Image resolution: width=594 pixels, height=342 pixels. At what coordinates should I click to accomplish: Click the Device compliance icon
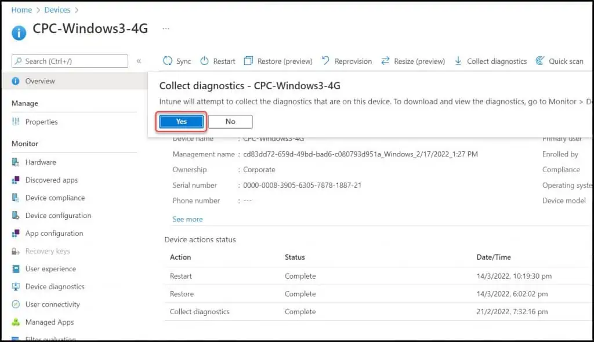tap(16, 198)
